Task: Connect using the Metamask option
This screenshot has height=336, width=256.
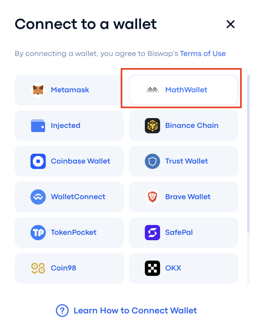Action: pyautogui.click(x=69, y=90)
